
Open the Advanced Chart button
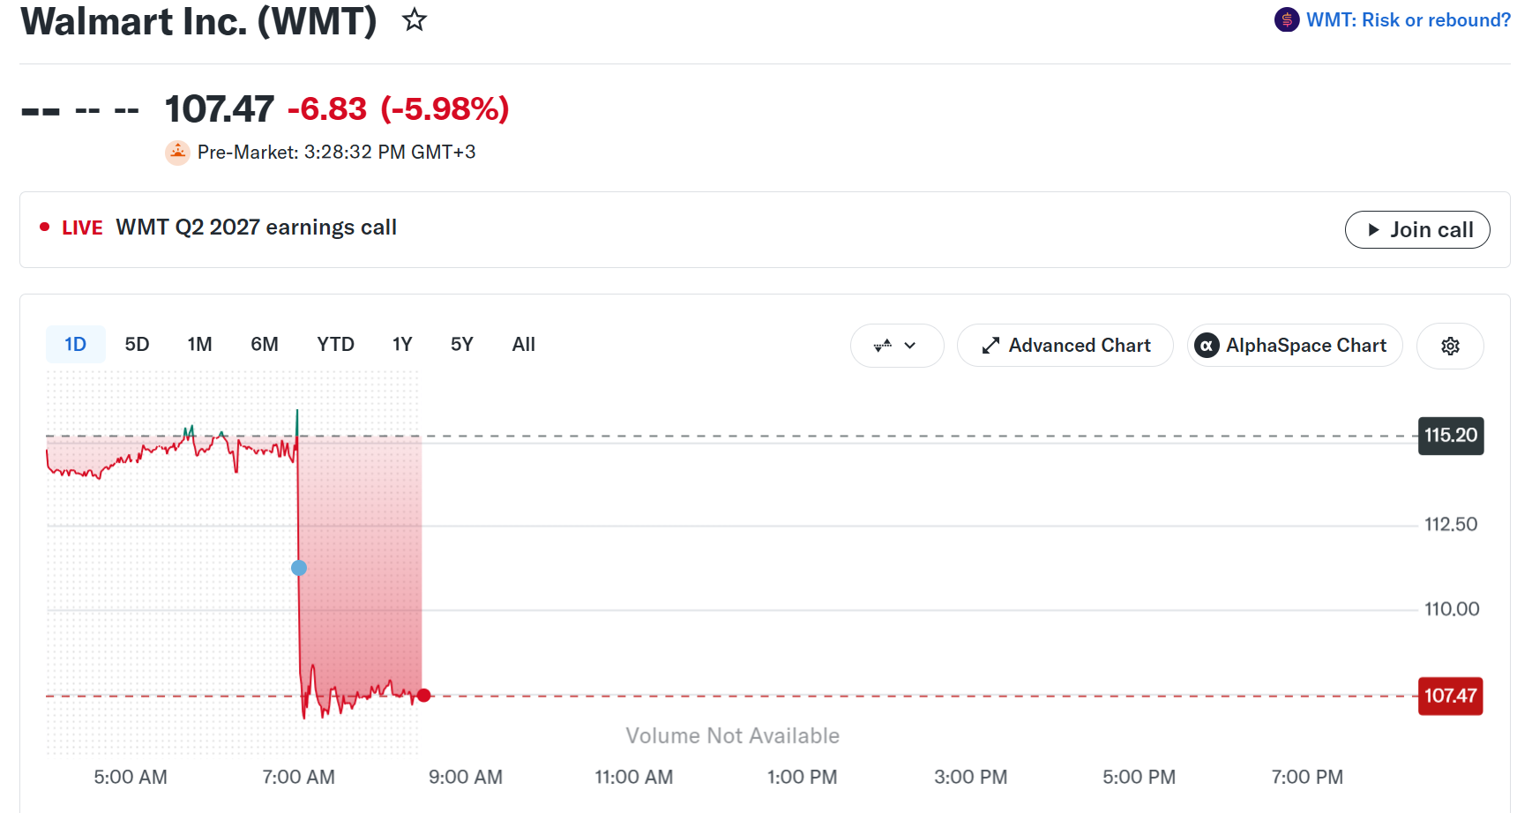click(1065, 346)
